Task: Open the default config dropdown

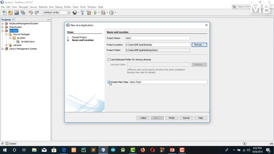Action: tap(68, 12)
